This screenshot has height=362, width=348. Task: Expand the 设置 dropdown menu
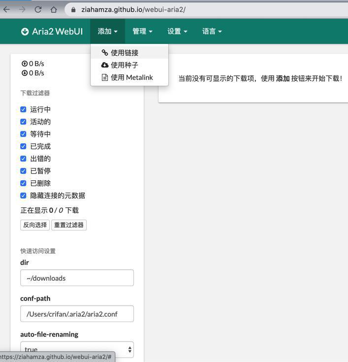tap(177, 32)
